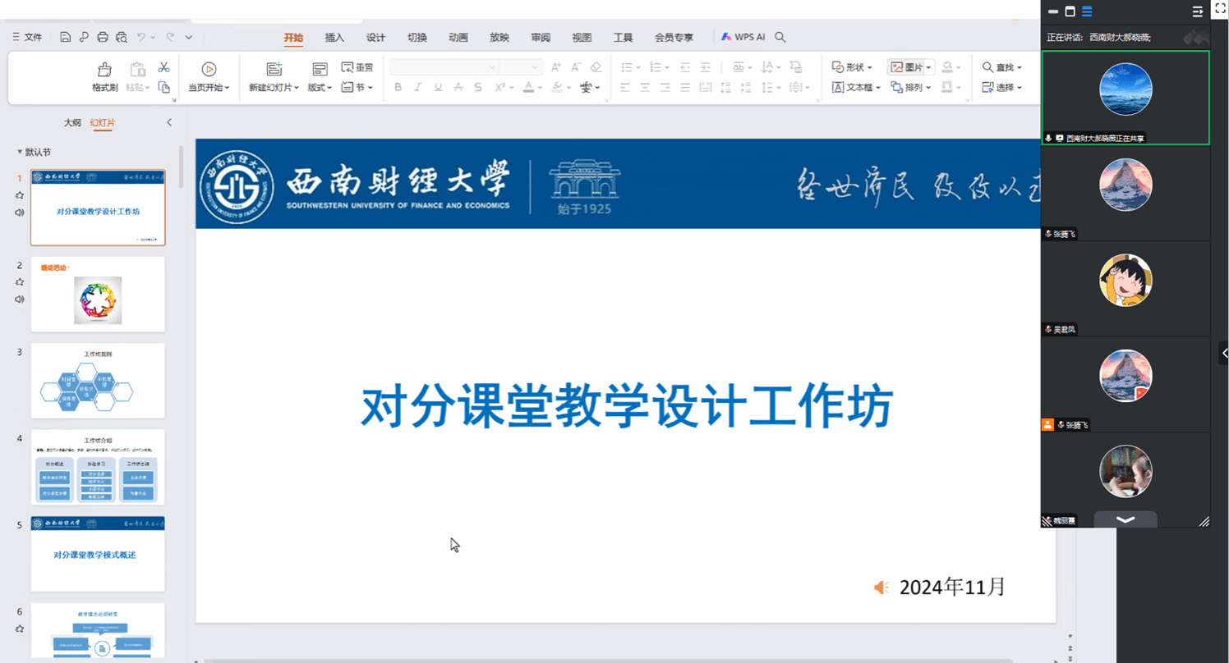The width and height of the screenshot is (1229, 663).
Task: Click the scissors cut icon
Action: (x=164, y=67)
